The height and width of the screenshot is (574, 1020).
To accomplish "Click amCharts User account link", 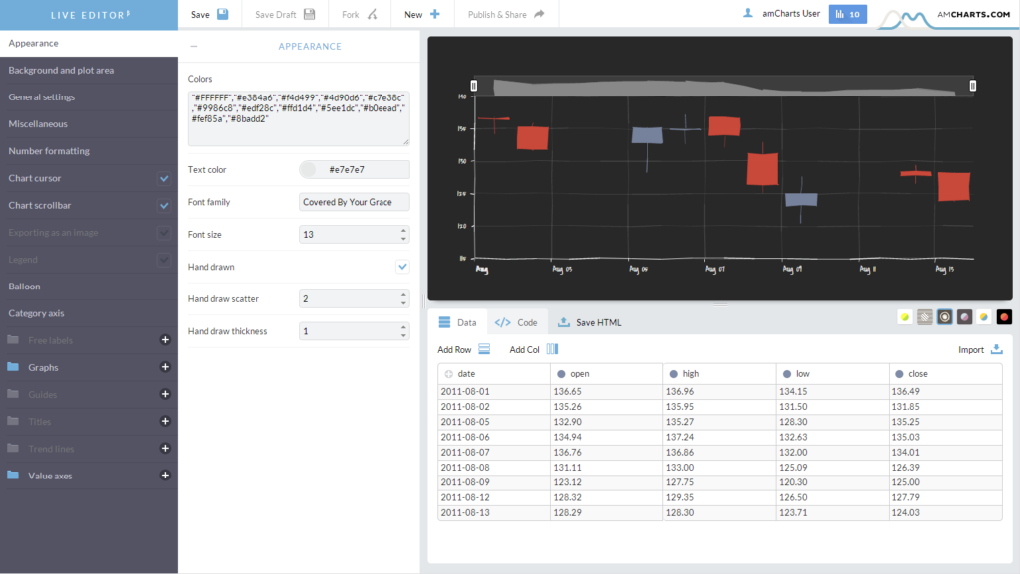I will pos(790,14).
